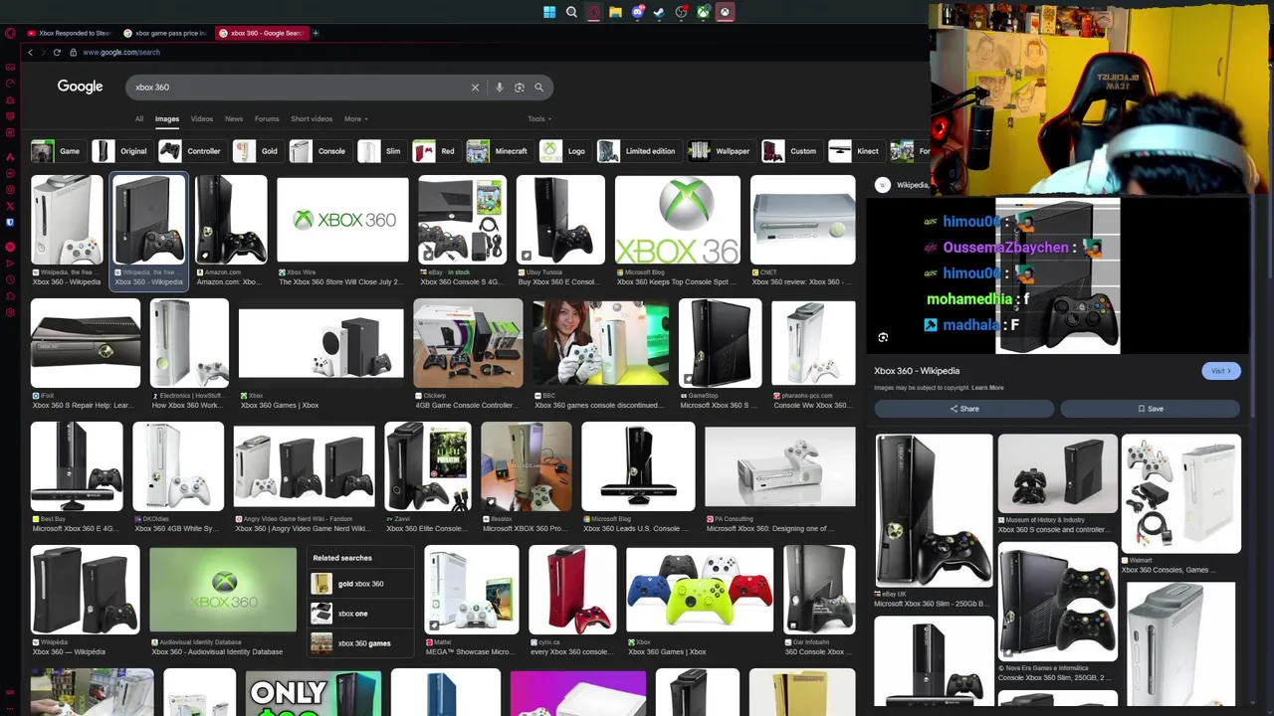Go back with the browser back arrow

coord(30,52)
